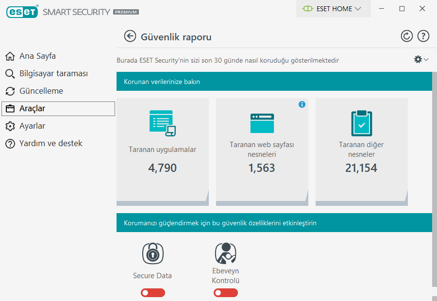The width and height of the screenshot is (437, 301).
Task: Click the Secure Data padlock icon
Action: tap(152, 254)
